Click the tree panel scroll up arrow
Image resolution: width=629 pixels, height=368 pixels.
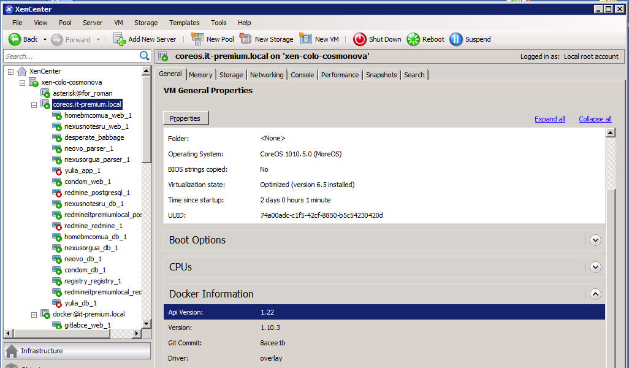click(x=147, y=71)
